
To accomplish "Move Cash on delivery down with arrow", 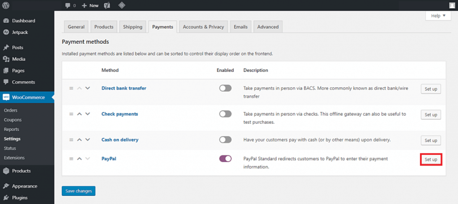I will click(x=87, y=140).
